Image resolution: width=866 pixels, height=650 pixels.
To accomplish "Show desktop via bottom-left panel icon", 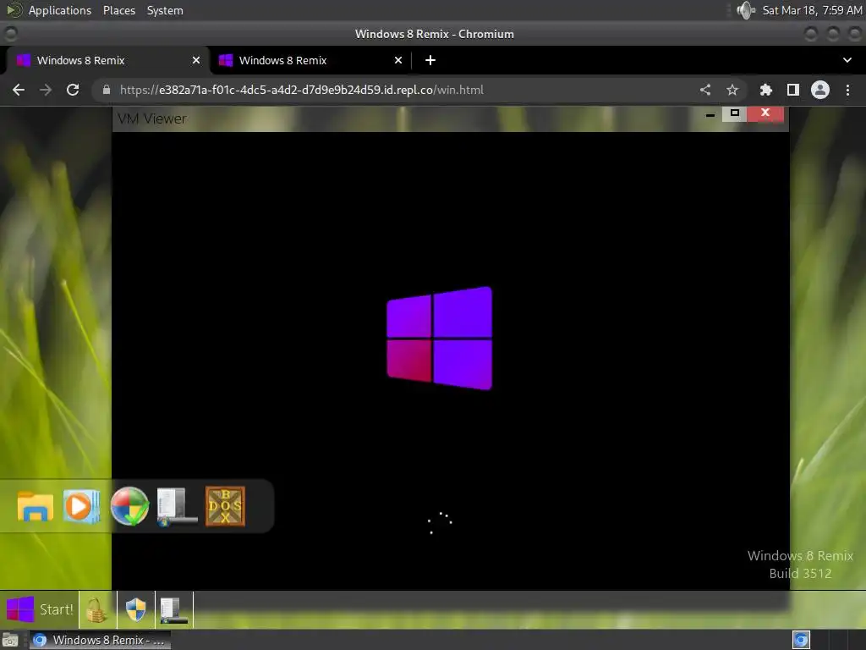I will (x=10, y=641).
